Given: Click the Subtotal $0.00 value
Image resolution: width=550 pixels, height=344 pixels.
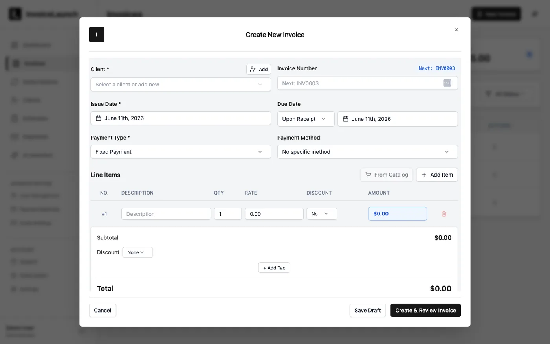Looking at the screenshot, I should click(x=443, y=238).
